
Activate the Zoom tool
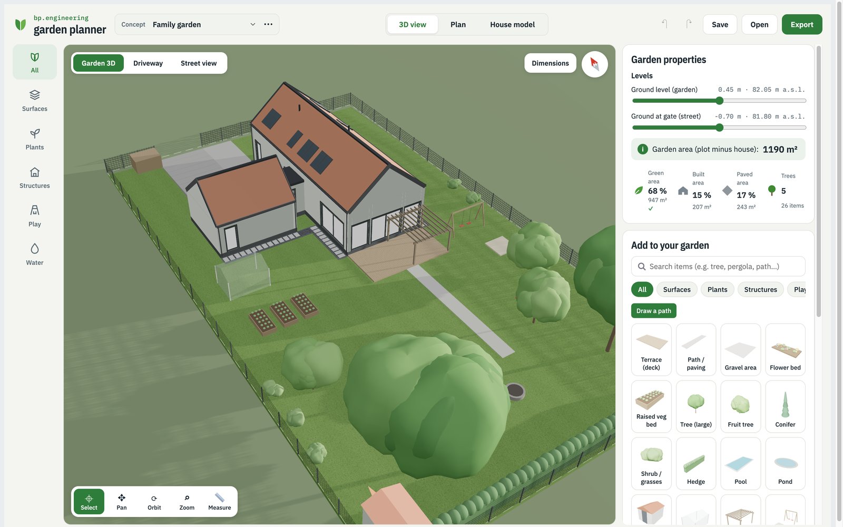[x=187, y=502]
